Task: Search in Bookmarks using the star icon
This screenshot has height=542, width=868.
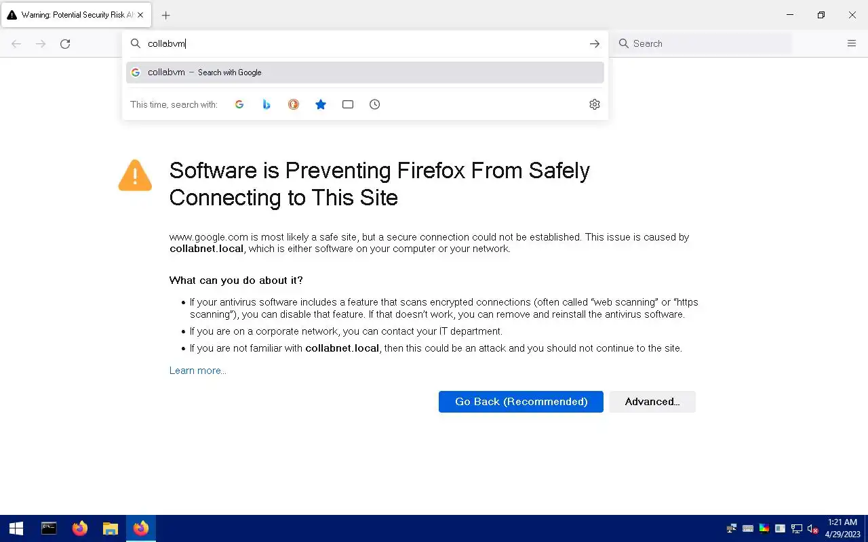Action: point(321,104)
